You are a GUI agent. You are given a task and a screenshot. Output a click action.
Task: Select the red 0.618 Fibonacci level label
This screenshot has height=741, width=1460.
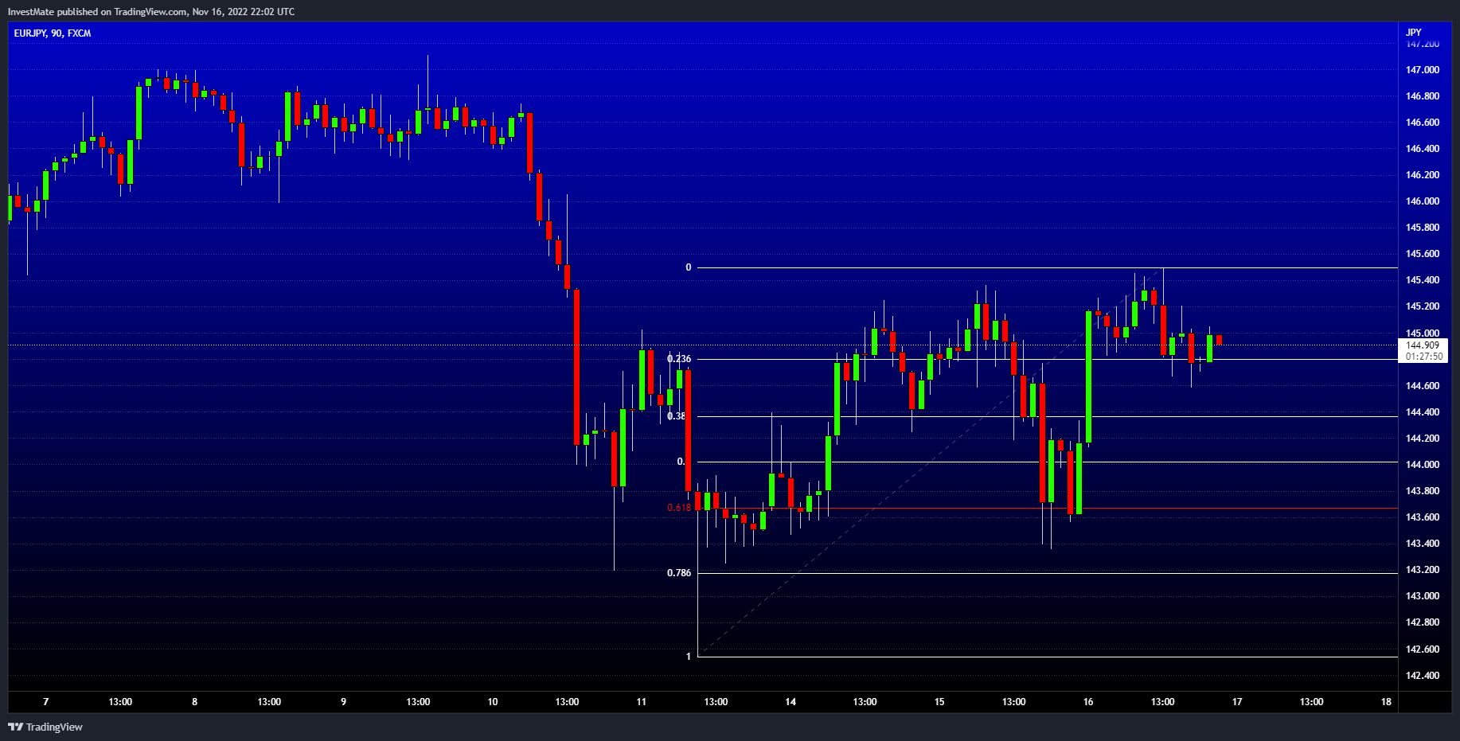pos(679,508)
